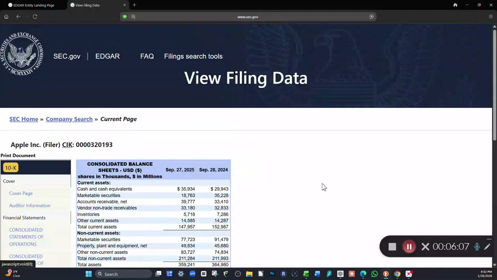Screen dimensions: 497x280
Task: Open the recorder pencil annotation tool
Action: click(x=487, y=247)
